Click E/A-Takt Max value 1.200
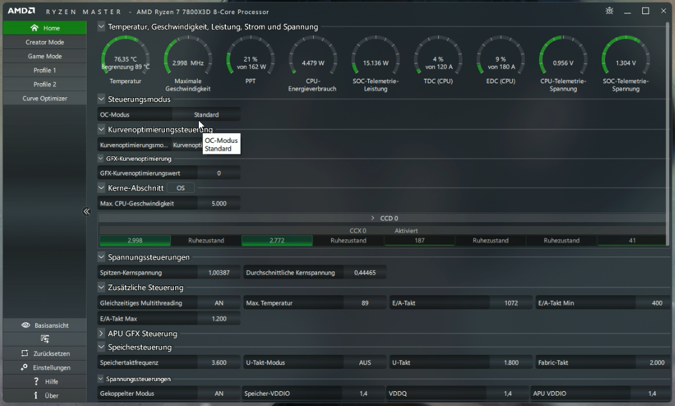The width and height of the screenshot is (675, 406). (219, 319)
